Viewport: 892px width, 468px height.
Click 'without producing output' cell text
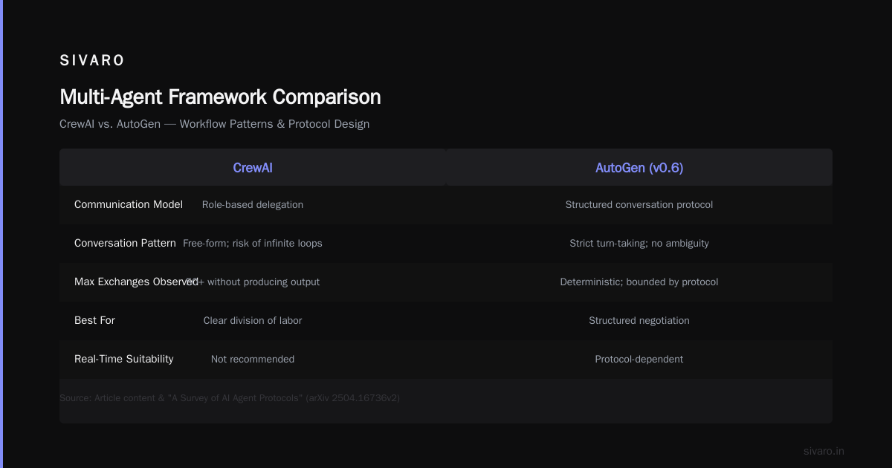tap(263, 282)
